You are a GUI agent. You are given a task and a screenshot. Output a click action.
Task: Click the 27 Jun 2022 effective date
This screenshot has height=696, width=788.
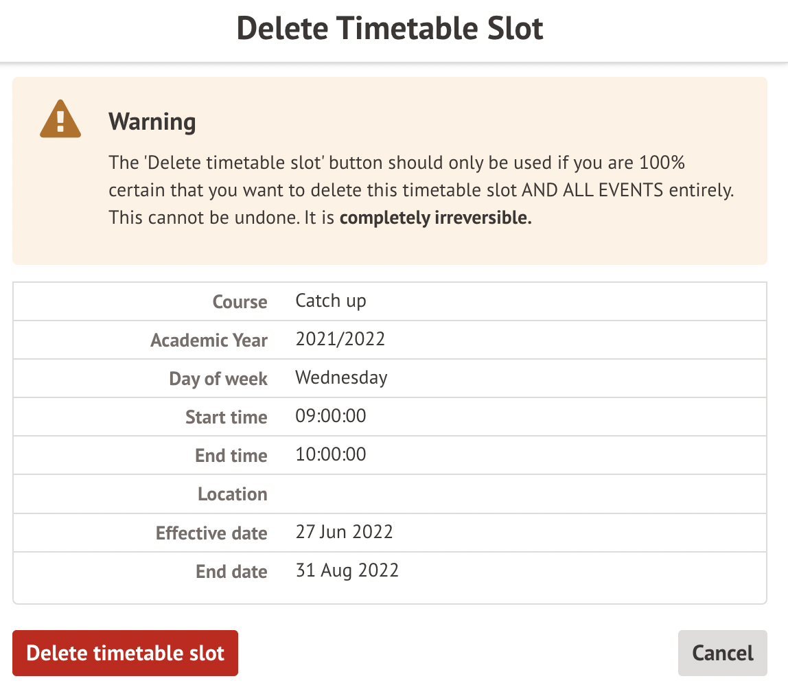click(344, 532)
